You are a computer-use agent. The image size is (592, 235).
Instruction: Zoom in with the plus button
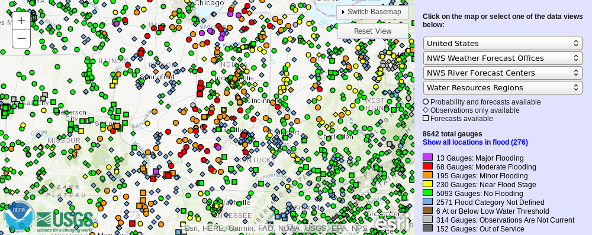(x=21, y=21)
